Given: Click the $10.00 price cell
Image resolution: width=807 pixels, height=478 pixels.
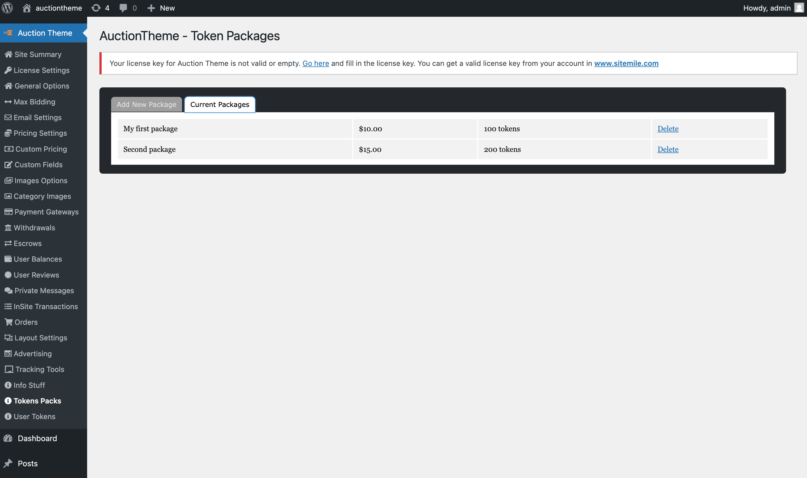Looking at the screenshot, I should coord(415,128).
